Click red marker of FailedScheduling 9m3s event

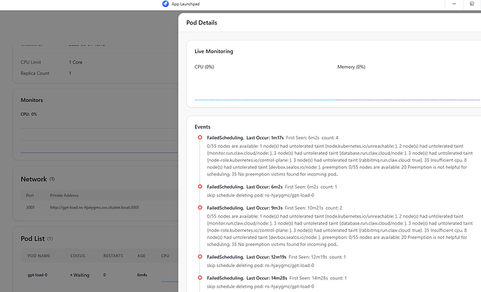[200, 208]
